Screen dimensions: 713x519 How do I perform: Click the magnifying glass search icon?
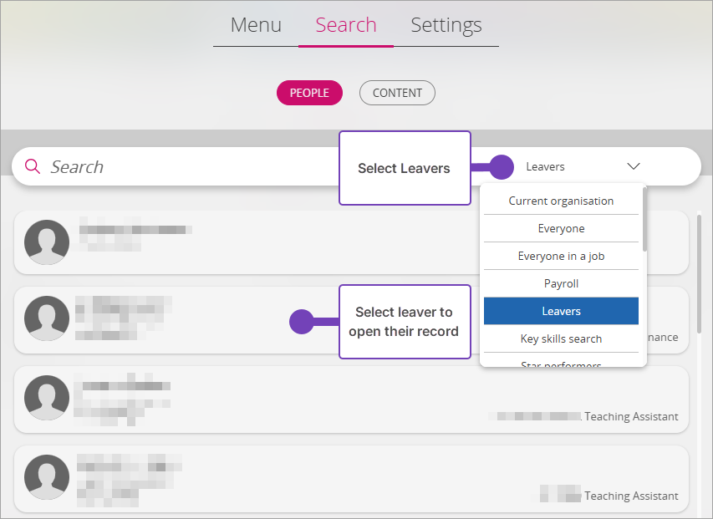click(x=33, y=166)
